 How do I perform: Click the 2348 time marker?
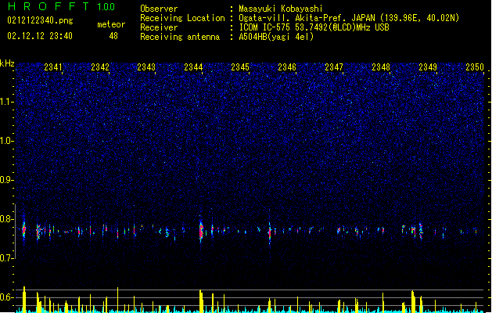(x=381, y=67)
